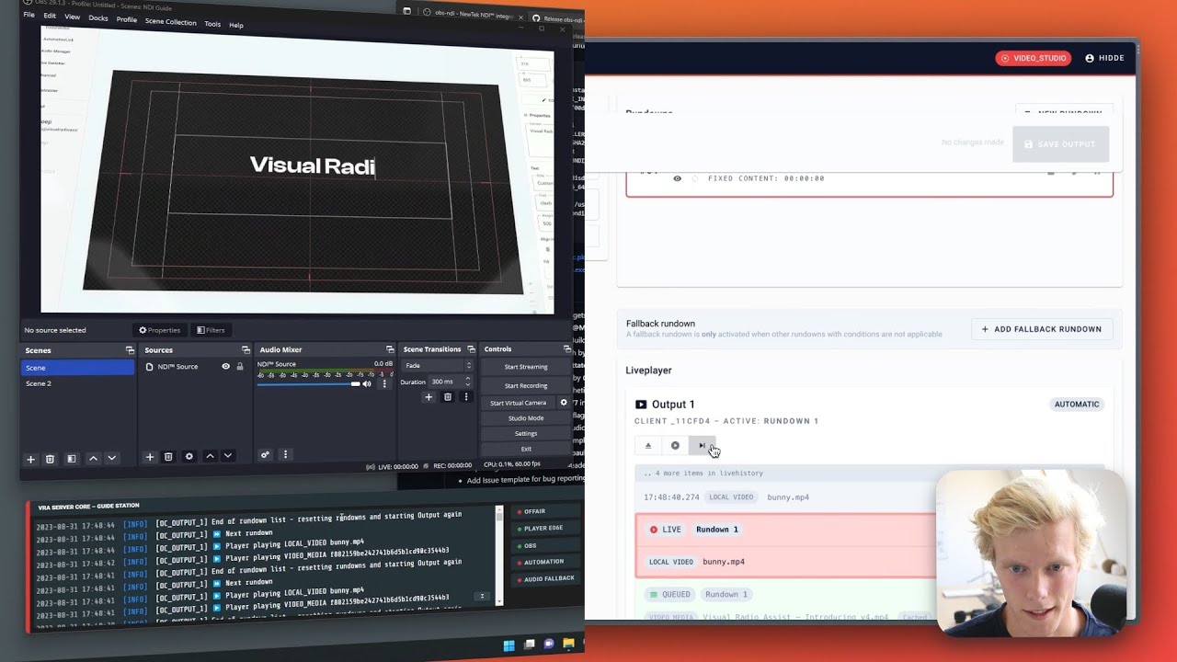The image size is (1177, 662).
Task: Undock the Scene Transitions panel icon
Action: (x=471, y=349)
